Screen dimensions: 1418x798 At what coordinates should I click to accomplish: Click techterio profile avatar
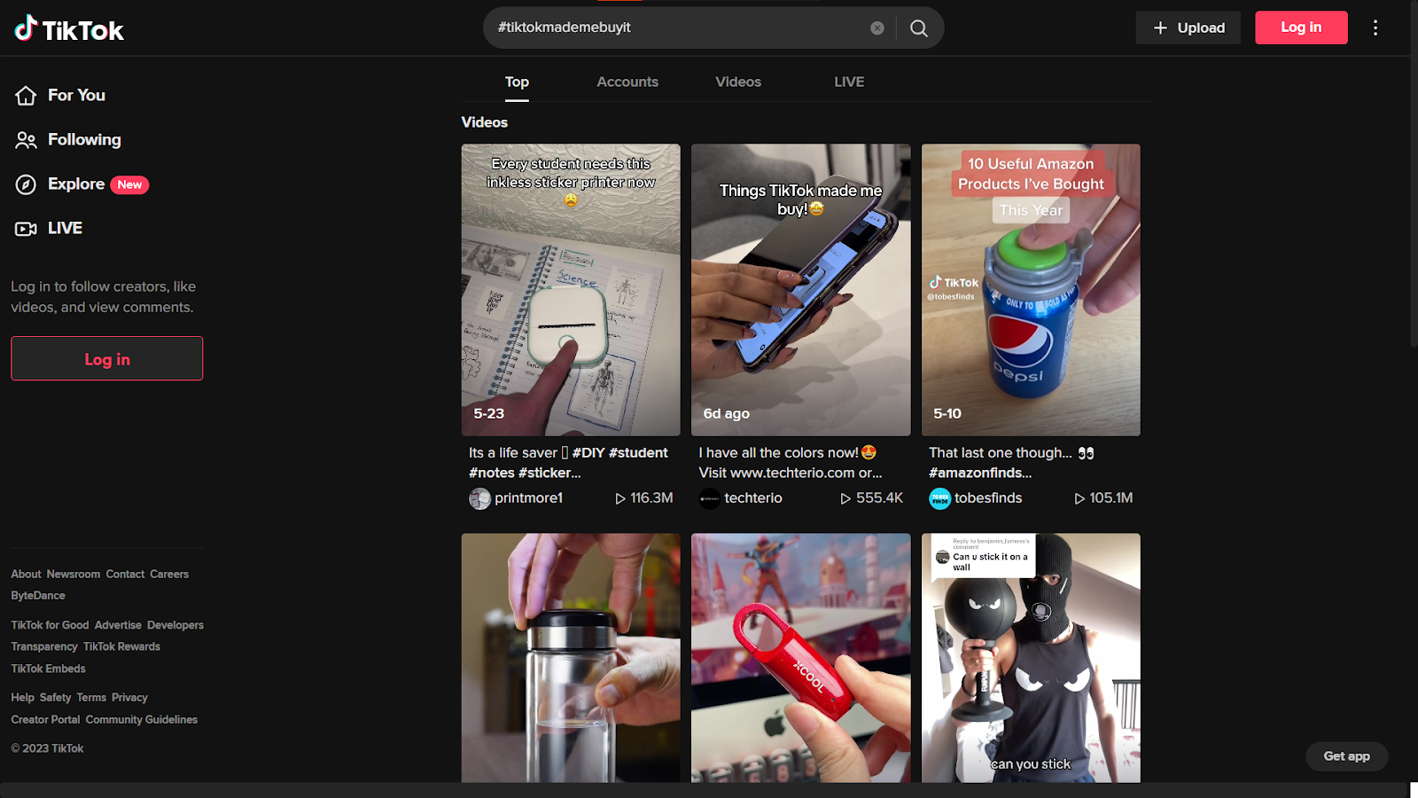[x=710, y=498]
